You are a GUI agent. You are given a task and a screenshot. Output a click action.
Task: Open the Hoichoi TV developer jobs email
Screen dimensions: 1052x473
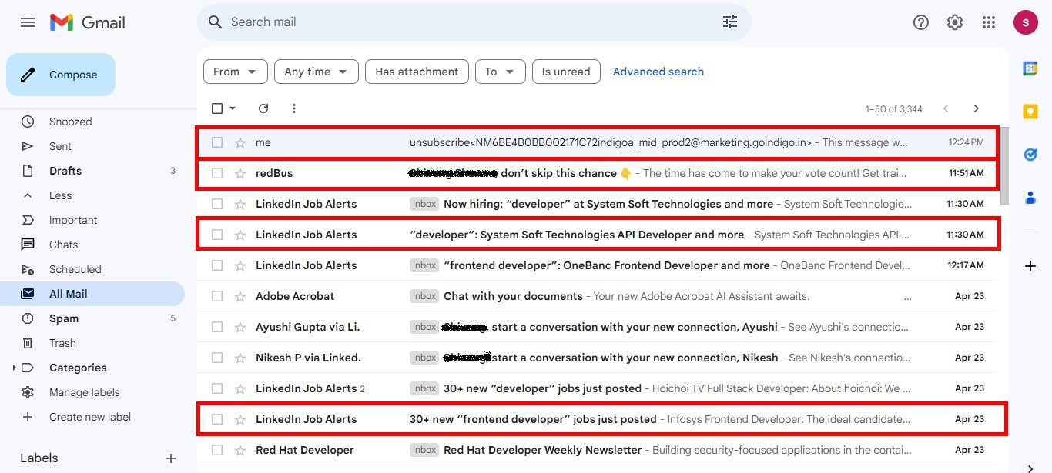coord(596,388)
